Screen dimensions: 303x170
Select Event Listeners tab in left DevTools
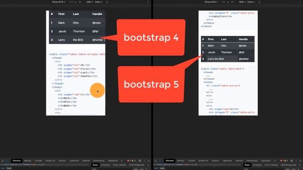pyautogui.click(x=119, y=165)
